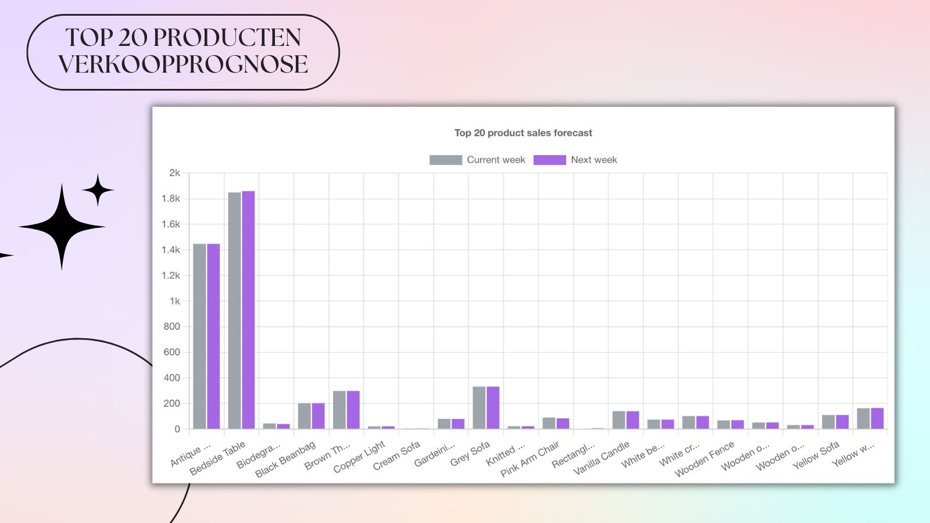Image resolution: width=930 pixels, height=523 pixels.
Task: Click the 2k y-axis value
Action: coord(175,173)
